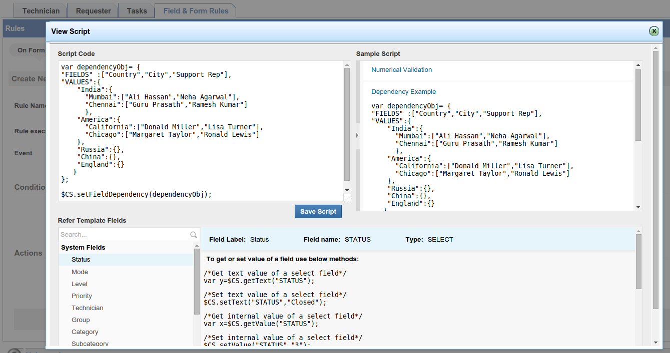This screenshot has width=670, height=353.
Task: Close the View Script dialog
Action: (653, 31)
